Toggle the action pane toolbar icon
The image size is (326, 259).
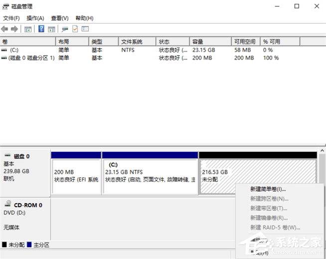(51, 29)
